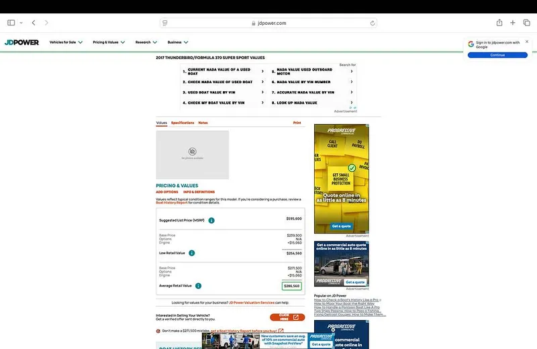Image resolution: width=537 pixels, height=349 pixels.
Task: Open Info & Definitions link
Action: 199,192
